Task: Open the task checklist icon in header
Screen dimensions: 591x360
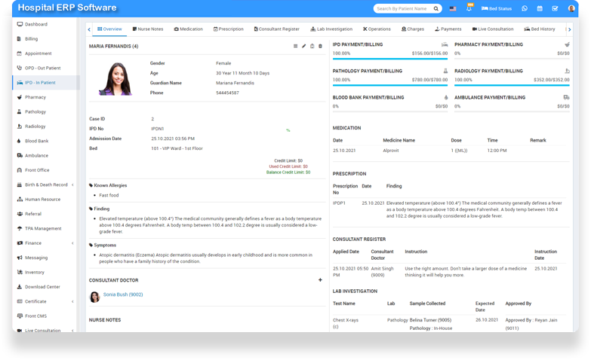Action: [555, 8]
